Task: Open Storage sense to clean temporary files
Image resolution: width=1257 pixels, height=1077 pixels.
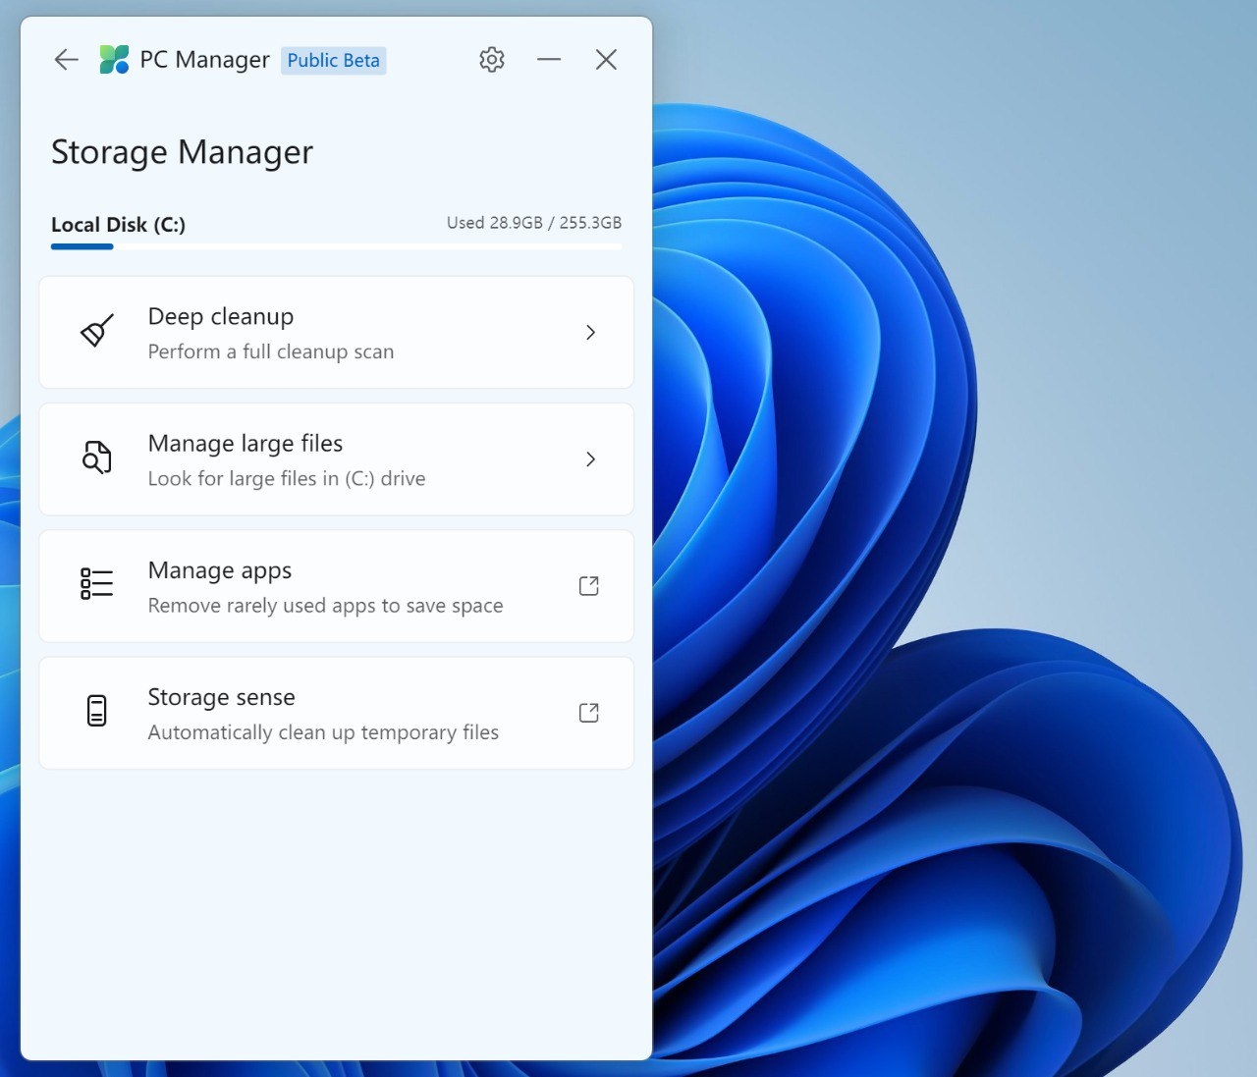Action: 336,712
